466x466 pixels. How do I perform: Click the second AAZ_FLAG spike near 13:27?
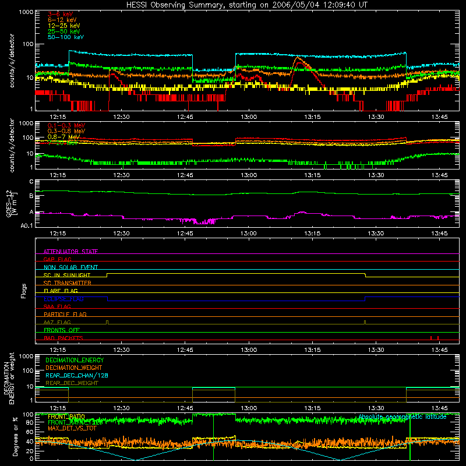(x=365, y=323)
